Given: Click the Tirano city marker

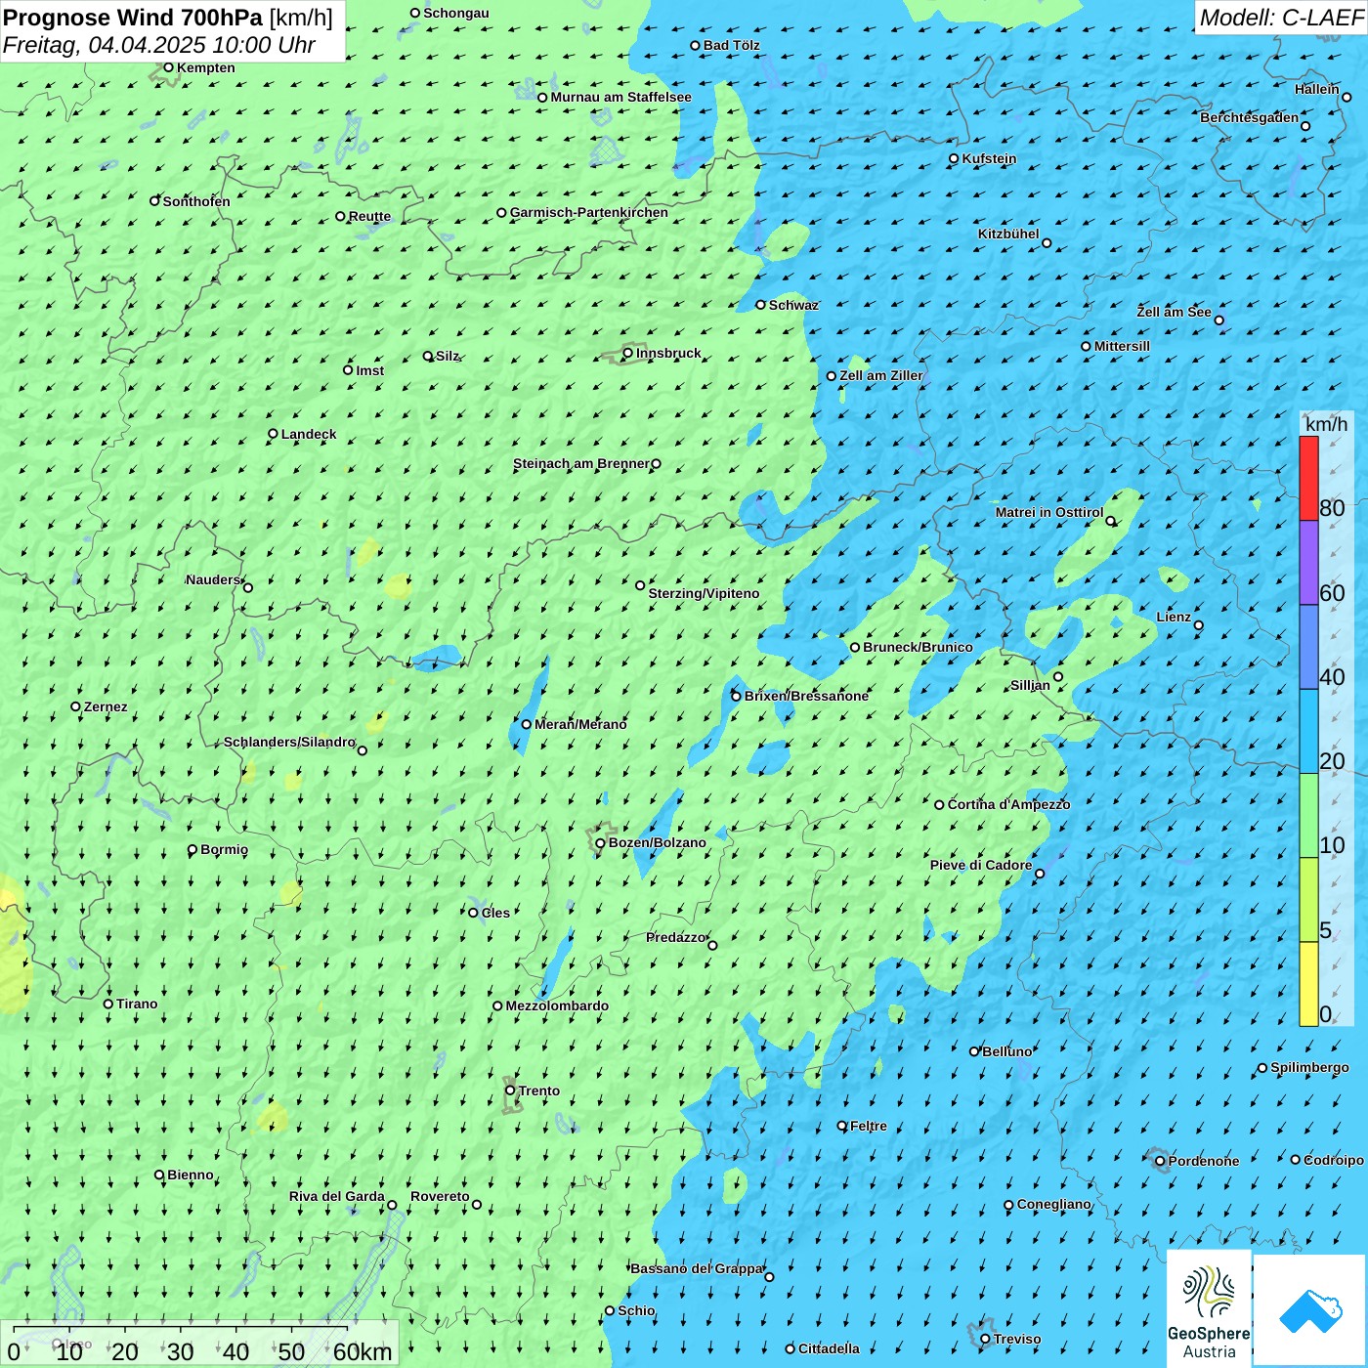Looking at the screenshot, I should click(108, 1004).
